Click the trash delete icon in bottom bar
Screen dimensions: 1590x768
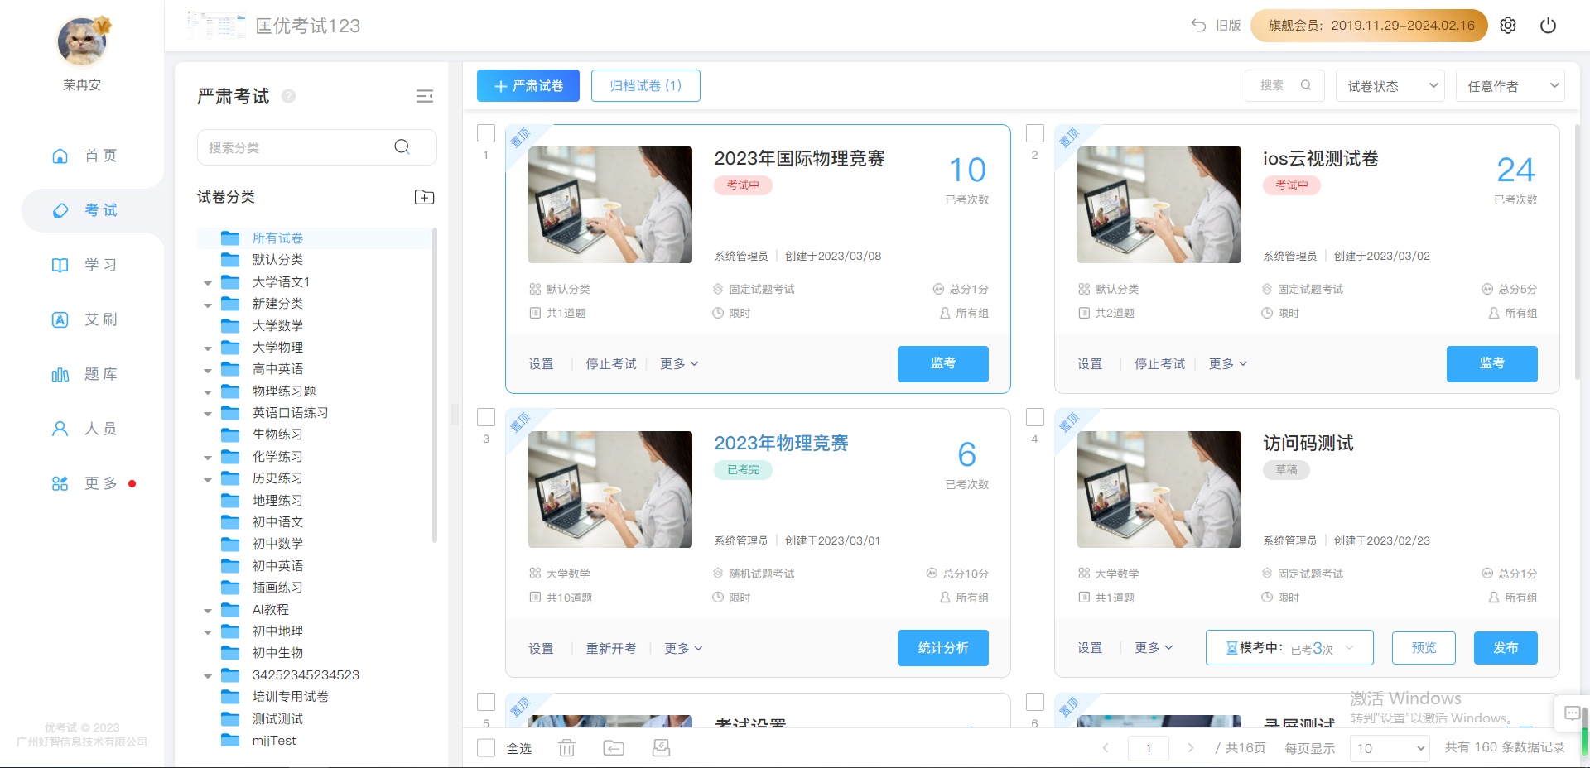(x=566, y=748)
